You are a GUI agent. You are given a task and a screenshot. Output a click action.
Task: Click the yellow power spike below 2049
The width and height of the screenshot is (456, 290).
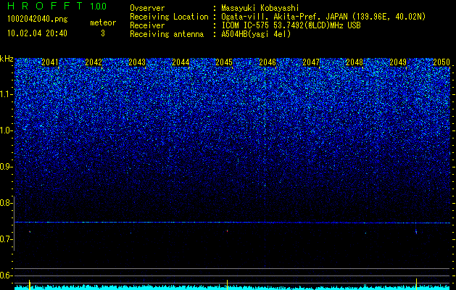pyautogui.click(x=416, y=284)
